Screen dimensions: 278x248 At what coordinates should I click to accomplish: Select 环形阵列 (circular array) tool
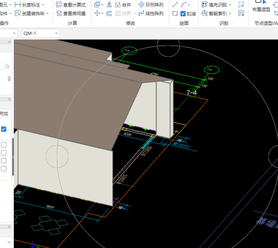point(151,5)
